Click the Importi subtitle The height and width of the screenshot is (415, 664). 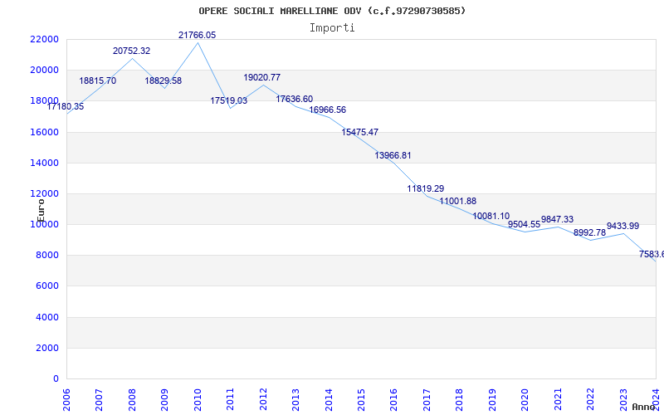(x=332, y=28)
